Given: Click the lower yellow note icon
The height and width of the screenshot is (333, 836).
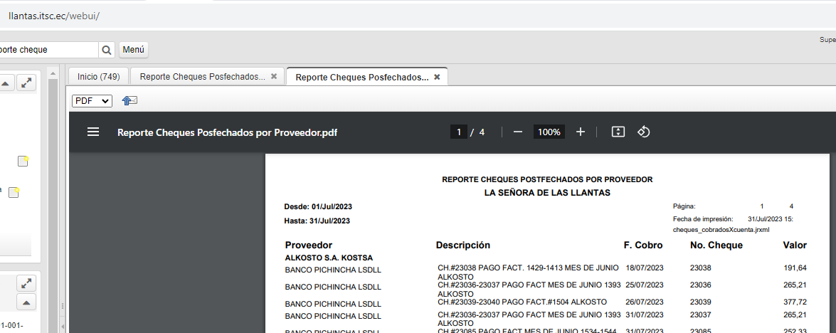Looking at the screenshot, I should click(x=14, y=193).
